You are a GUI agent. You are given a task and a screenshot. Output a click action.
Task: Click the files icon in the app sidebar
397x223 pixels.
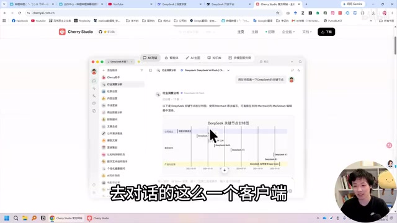[x=94, y=111]
